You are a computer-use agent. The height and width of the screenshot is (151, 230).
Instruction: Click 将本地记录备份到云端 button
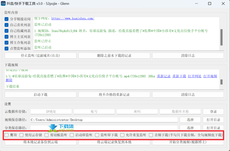click(x=41, y=142)
